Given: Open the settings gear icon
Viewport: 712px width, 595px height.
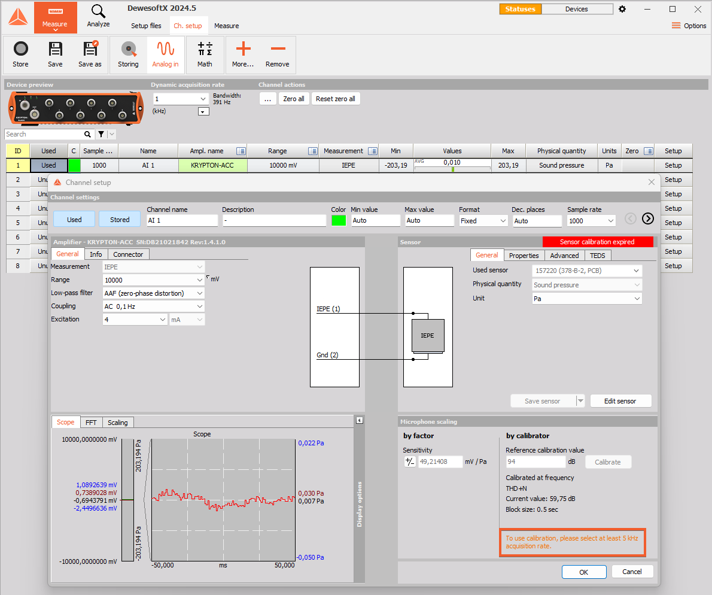Looking at the screenshot, I should click(x=622, y=9).
